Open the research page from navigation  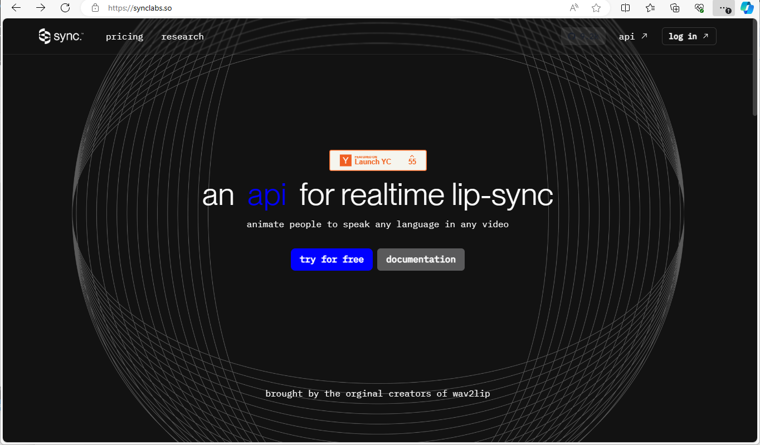click(182, 36)
